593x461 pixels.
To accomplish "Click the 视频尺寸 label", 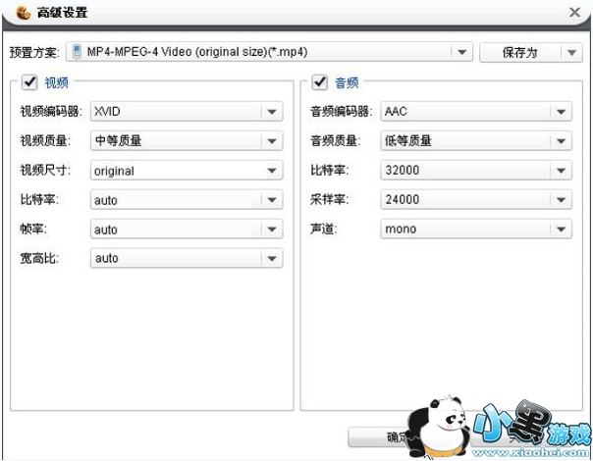I will coord(45,170).
